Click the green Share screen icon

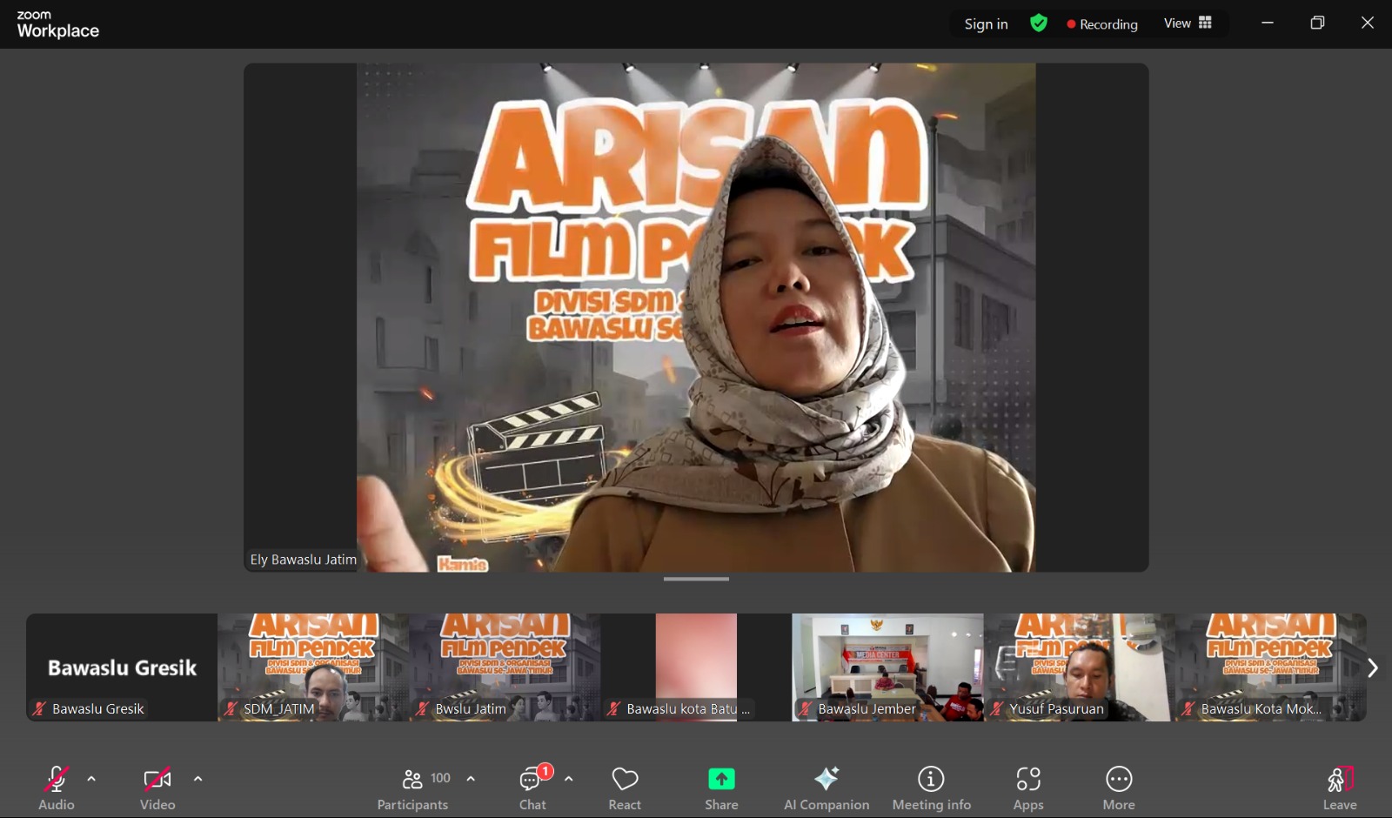pos(720,779)
